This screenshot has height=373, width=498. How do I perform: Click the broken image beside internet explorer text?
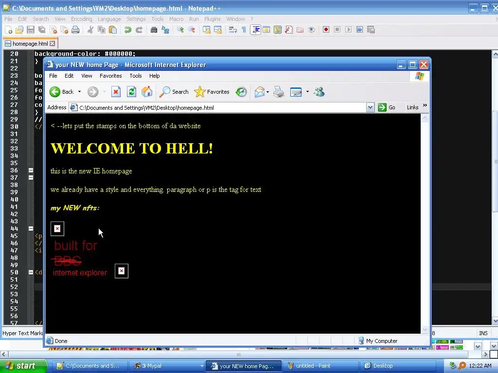pos(122,271)
